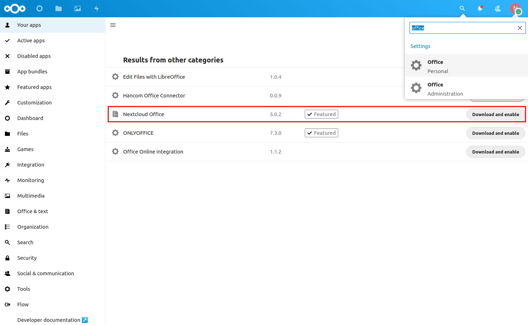Select Your apps category

(53, 25)
